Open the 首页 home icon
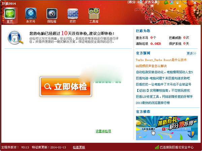 click(x=10, y=15)
